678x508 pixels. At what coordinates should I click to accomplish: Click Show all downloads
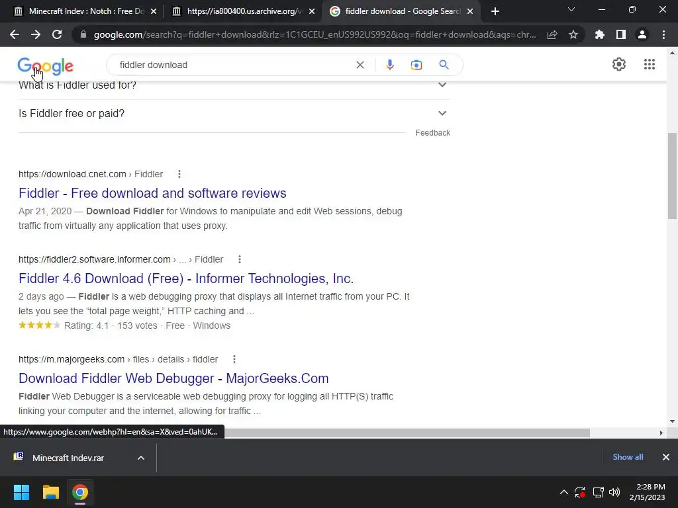point(628,457)
